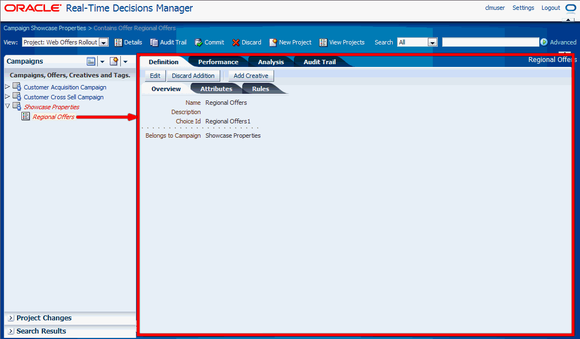
Task: Open the View project dropdown
Action: click(x=104, y=42)
